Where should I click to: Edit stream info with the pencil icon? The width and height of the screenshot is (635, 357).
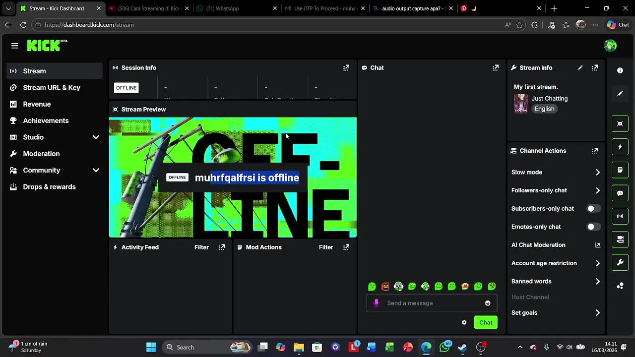580,68
